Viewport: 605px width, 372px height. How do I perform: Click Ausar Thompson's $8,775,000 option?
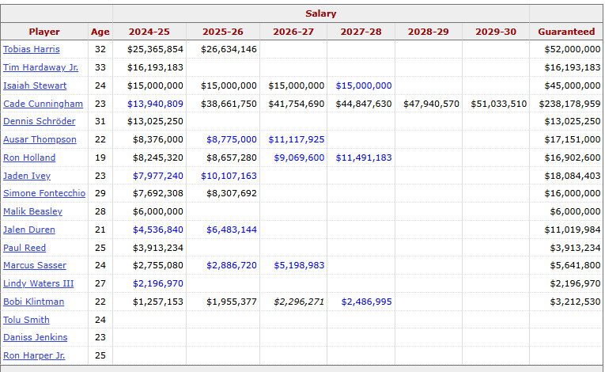point(232,139)
